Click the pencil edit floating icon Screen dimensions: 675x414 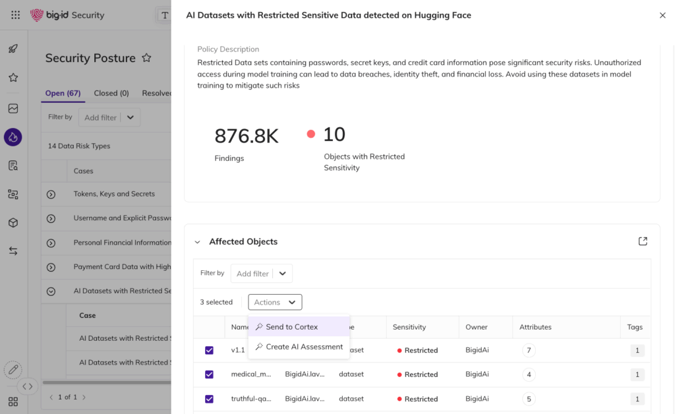pos(13,370)
